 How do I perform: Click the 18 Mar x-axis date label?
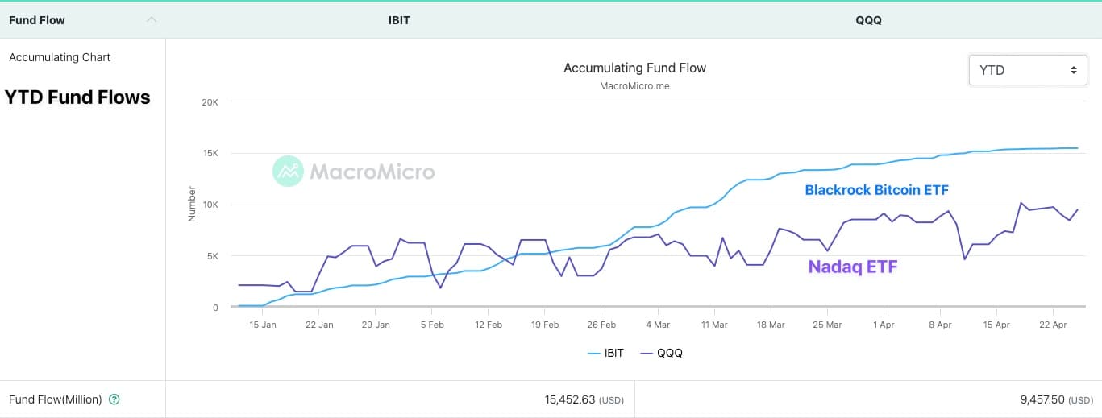tap(771, 325)
